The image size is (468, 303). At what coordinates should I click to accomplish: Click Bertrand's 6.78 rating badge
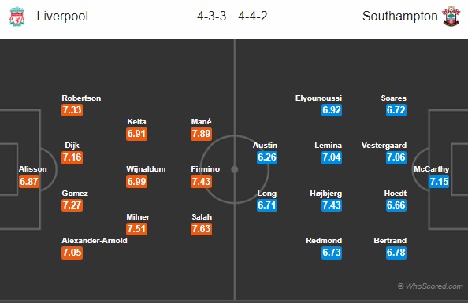pyautogui.click(x=396, y=253)
